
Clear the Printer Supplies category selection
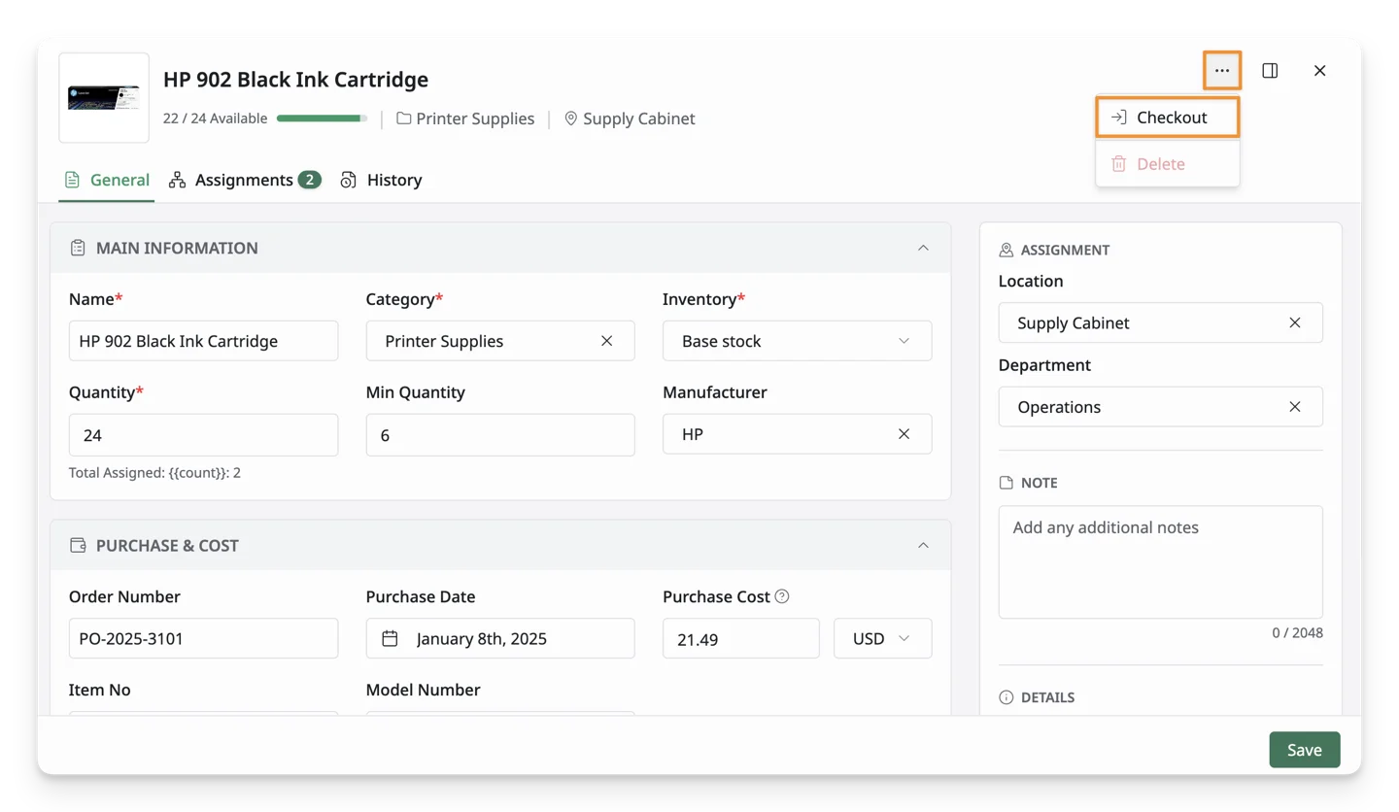pos(607,341)
